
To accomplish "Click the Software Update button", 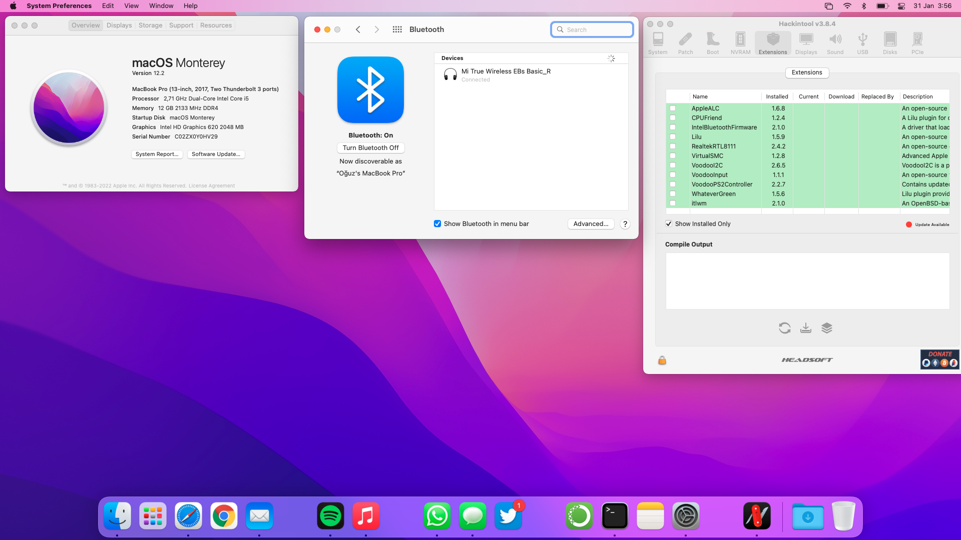I will pyautogui.click(x=216, y=154).
